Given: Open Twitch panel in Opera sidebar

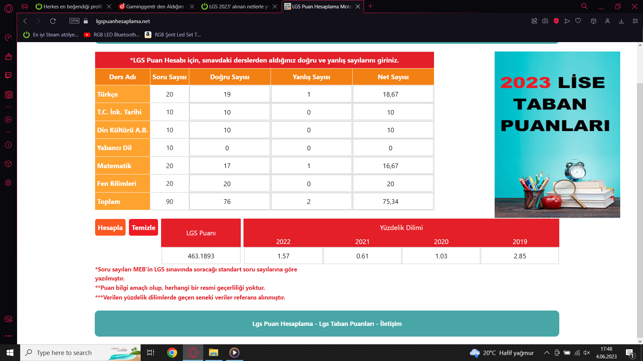Looking at the screenshot, I should point(8,75).
